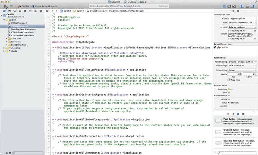Expand the Supporting Files group
The height and width of the screenshot is (155, 258).
[7, 45]
